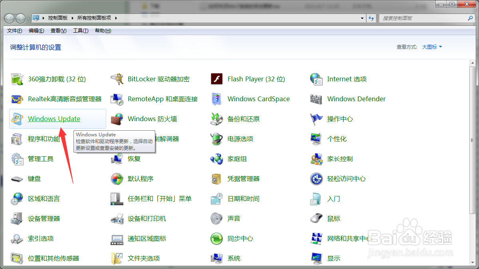Open the 同步中心 green icon
Viewport: 479px width, 269px height.
[217, 238]
